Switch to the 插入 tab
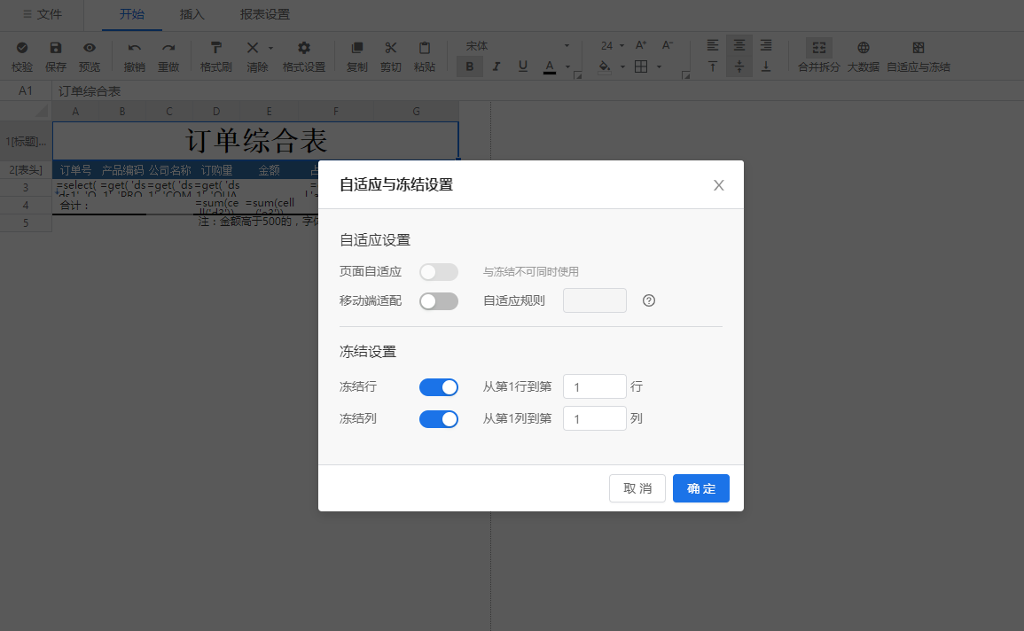 pyautogui.click(x=192, y=14)
